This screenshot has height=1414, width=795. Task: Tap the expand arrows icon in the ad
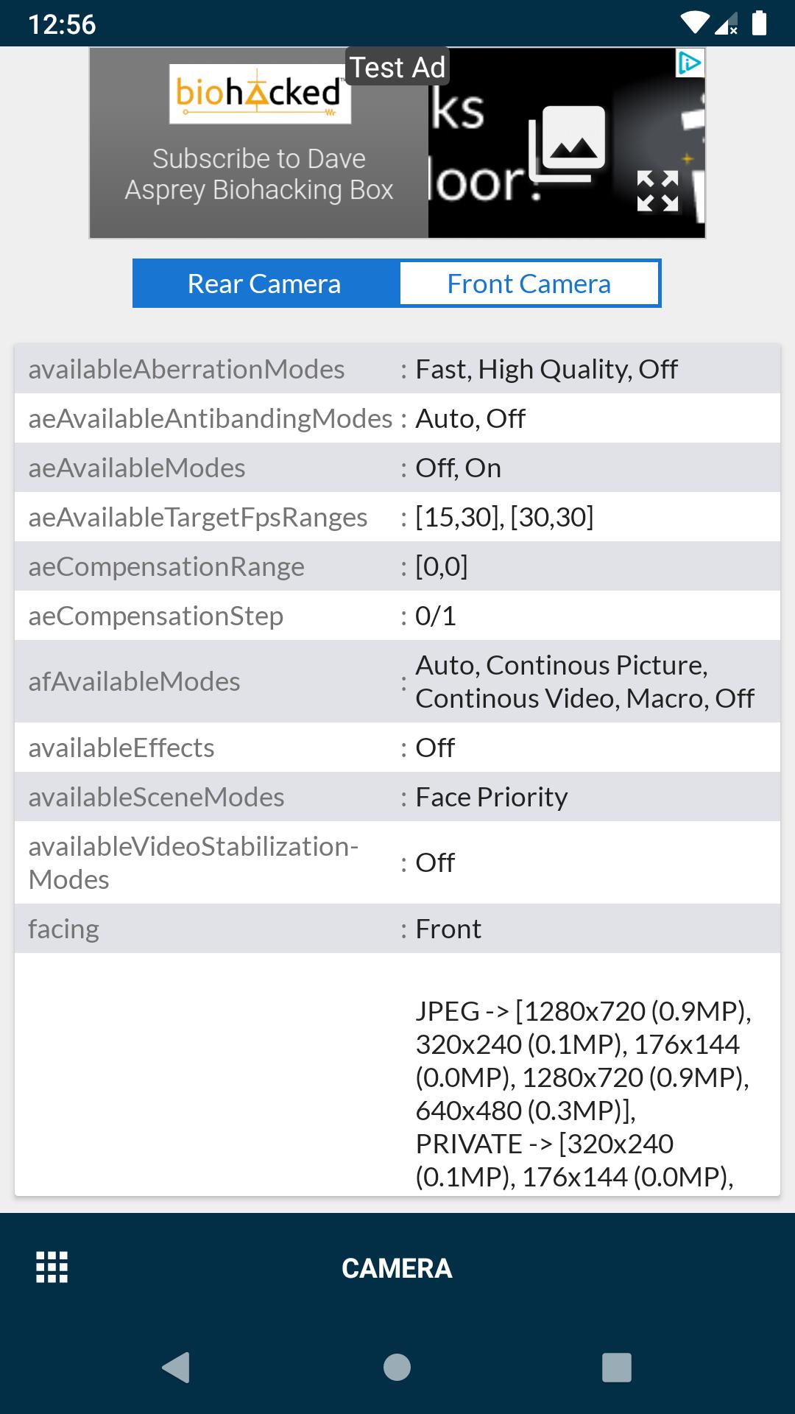click(657, 191)
